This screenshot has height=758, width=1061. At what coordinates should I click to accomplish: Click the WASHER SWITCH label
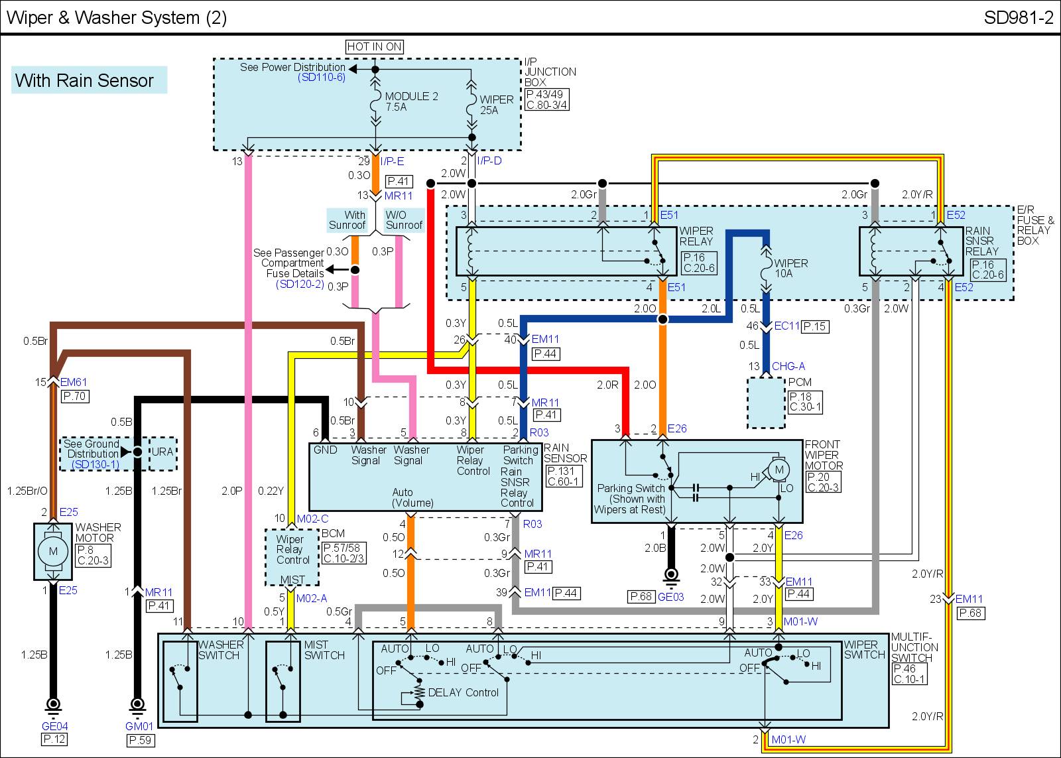point(221,650)
